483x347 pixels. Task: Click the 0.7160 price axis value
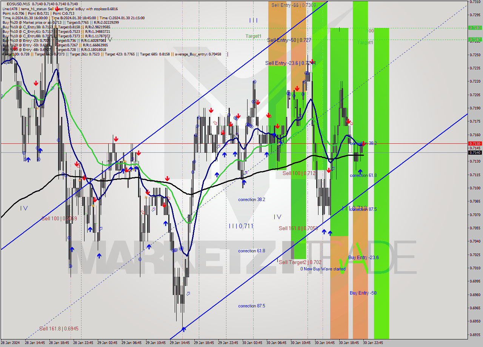(x=475, y=135)
